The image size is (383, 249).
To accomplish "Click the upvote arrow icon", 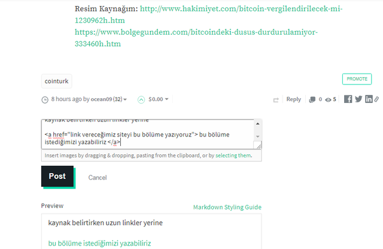I will [x=141, y=100].
